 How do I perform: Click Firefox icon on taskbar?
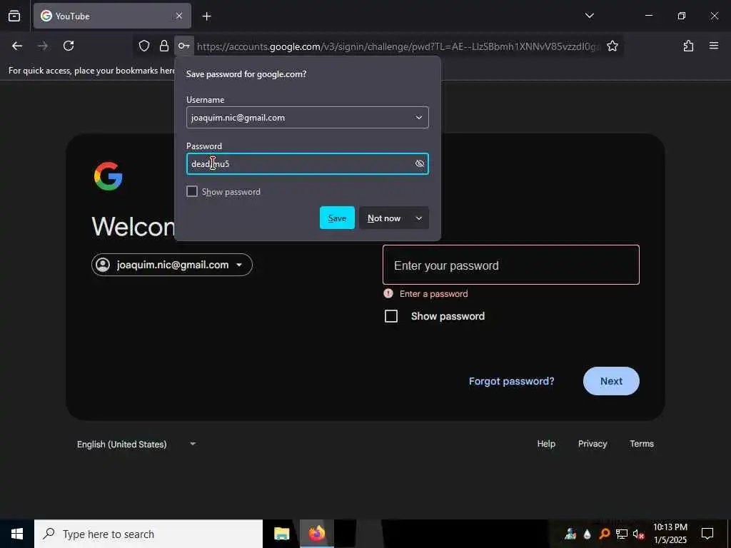(x=316, y=534)
